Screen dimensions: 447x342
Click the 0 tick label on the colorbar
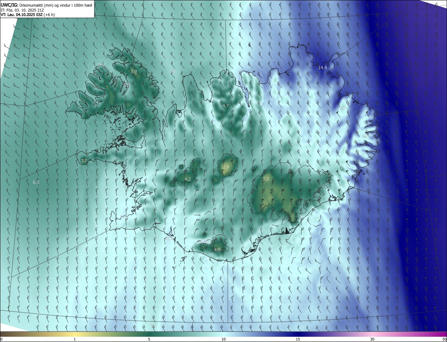click(1, 339)
